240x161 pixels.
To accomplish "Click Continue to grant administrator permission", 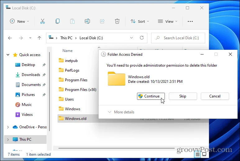I will 151,96.
